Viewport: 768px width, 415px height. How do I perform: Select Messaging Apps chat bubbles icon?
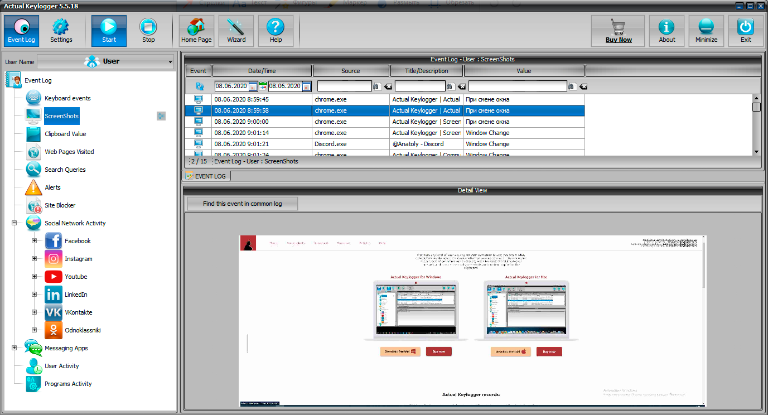tap(33, 348)
